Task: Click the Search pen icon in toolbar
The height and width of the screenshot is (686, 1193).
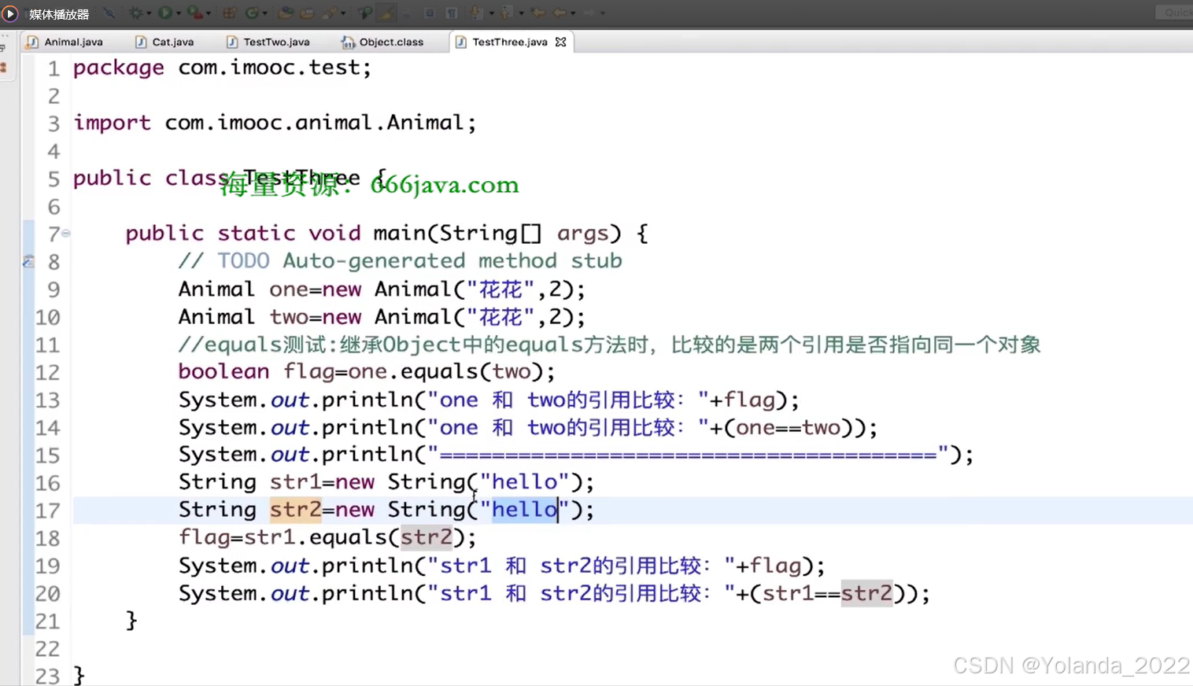Action: (329, 13)
